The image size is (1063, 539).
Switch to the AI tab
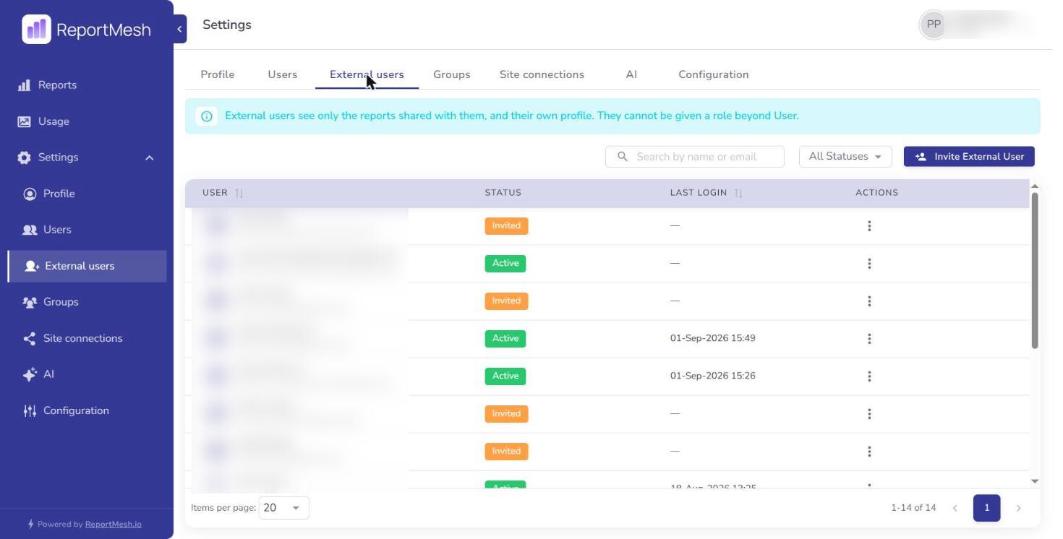[631, 74]
